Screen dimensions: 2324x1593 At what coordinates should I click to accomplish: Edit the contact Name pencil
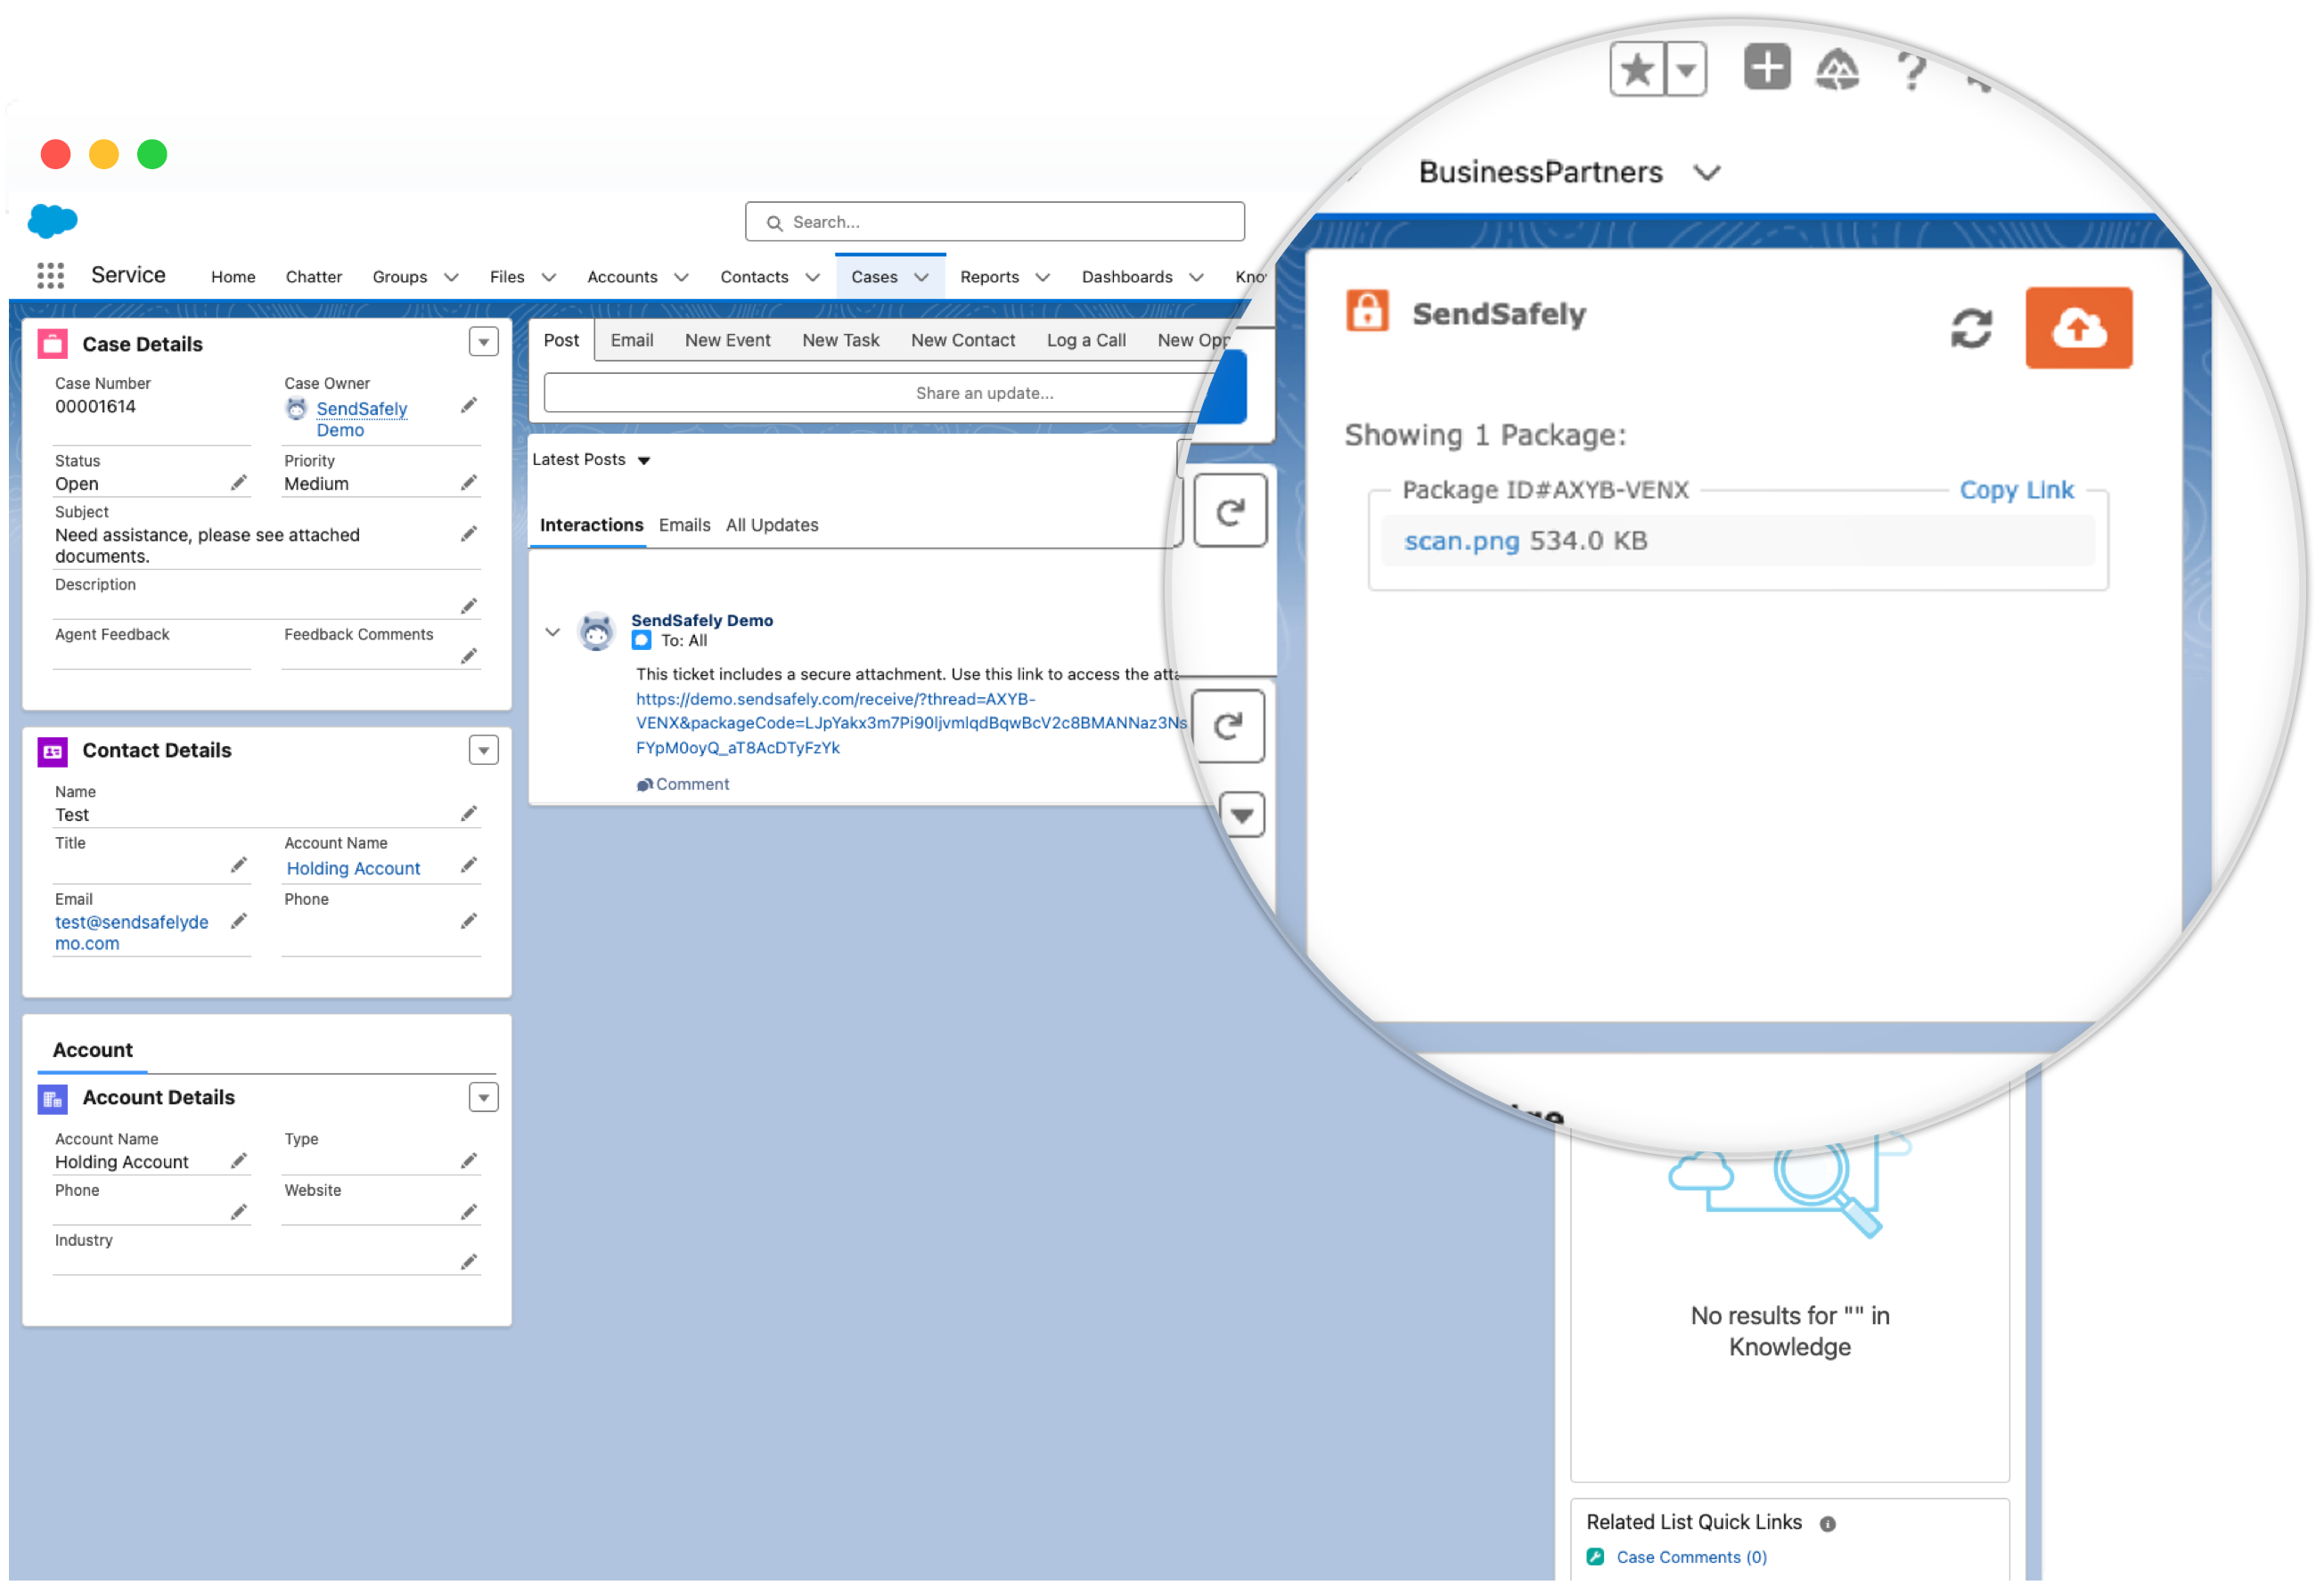coord(470,816)
